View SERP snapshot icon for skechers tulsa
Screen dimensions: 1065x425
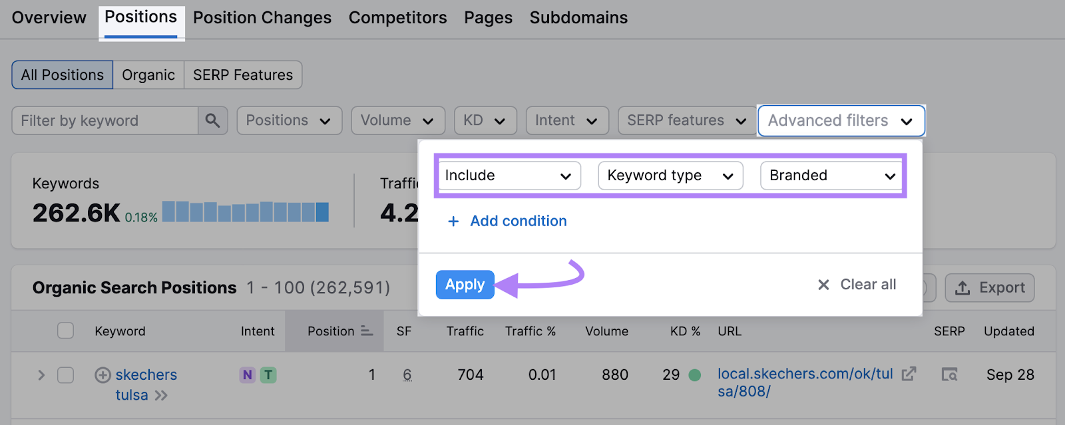[x=949, y=375]
